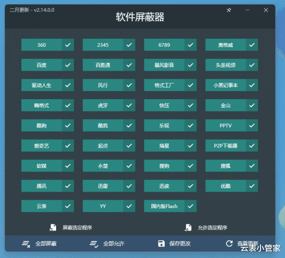Toggle the checkmark next to 头条视频
This screenshot has height=258, width=285.
point(252,65)
